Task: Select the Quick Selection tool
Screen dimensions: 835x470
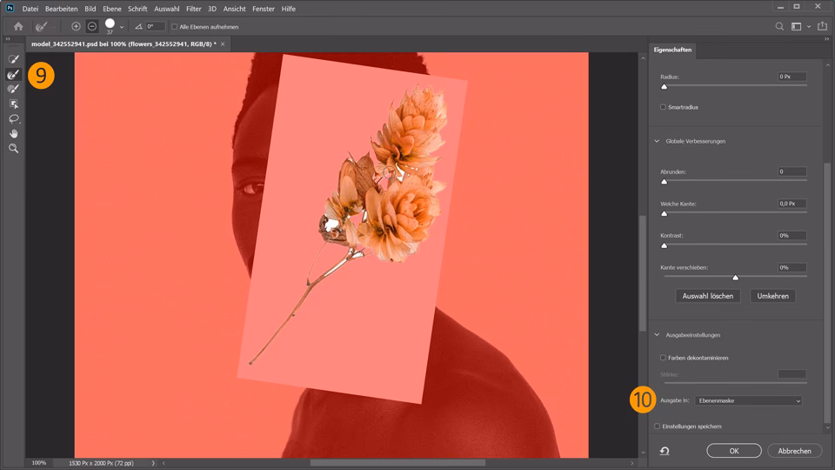Action: point(14,59)
